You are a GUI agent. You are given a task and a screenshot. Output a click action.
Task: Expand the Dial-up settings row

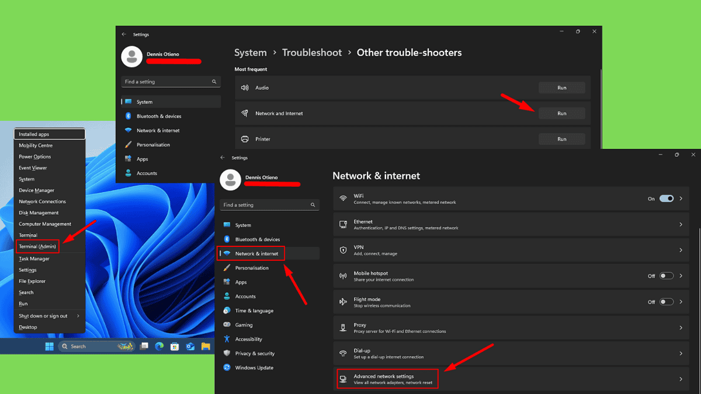tap(681, 353)
